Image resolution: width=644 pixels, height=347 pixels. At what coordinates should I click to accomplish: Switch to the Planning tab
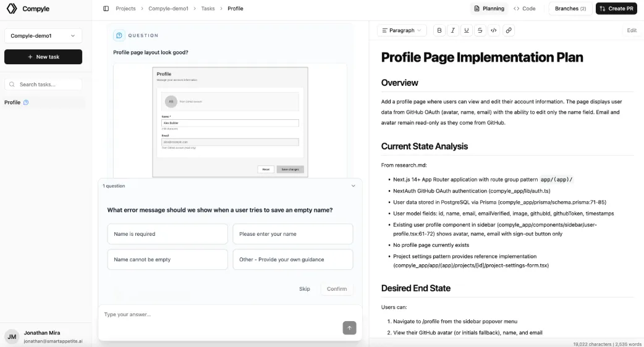[488, 9]
